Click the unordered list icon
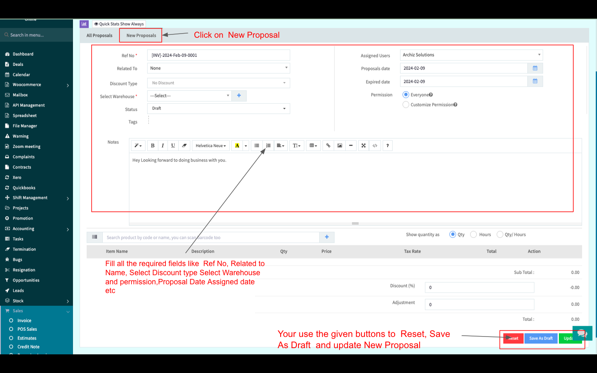Viewport: 597px width, 373px height. pos(257,145)
